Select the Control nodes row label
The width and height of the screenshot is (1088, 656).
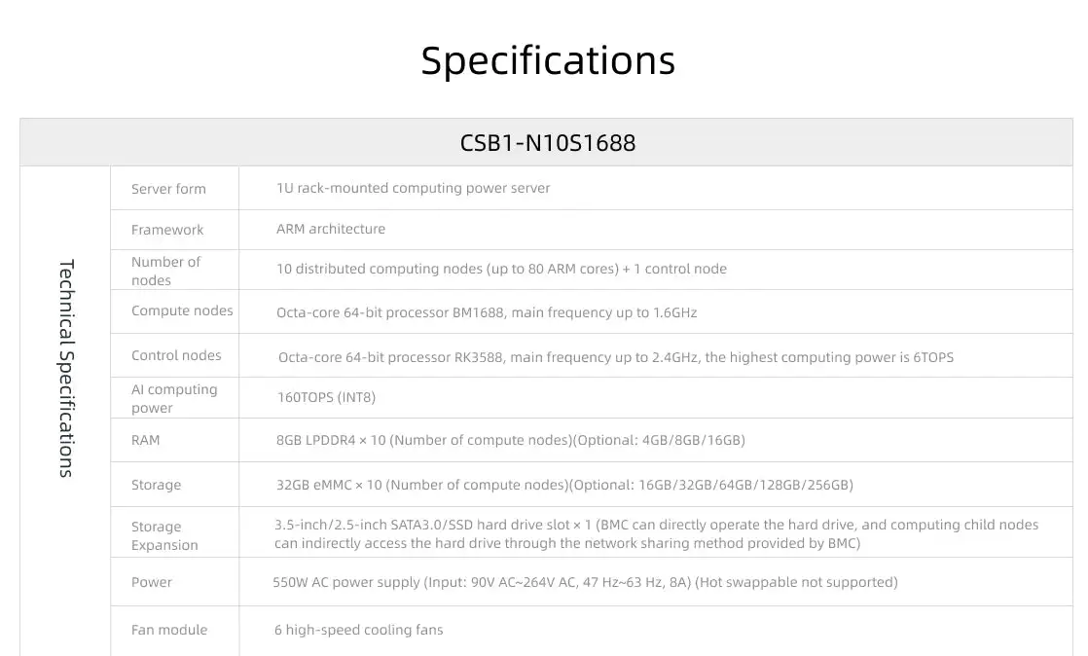(176, 355)
